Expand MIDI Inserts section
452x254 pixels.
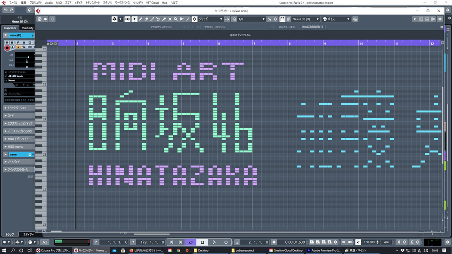[x=18, y=147]
